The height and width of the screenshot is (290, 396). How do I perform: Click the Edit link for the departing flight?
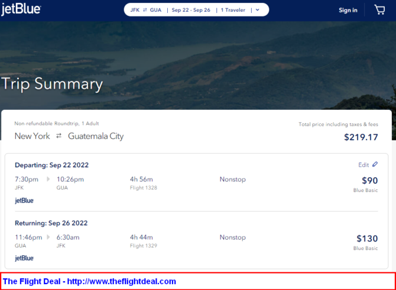click(x=363, y=165)
